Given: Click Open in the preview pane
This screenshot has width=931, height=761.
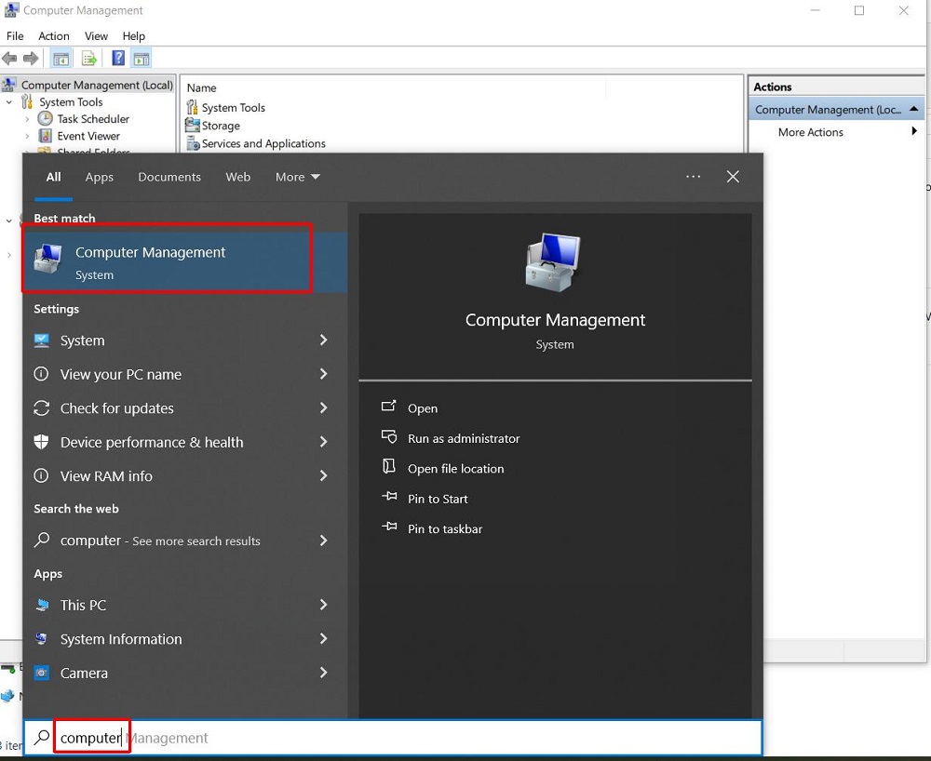Looking at the screenshot, I should tap(422, 408).
